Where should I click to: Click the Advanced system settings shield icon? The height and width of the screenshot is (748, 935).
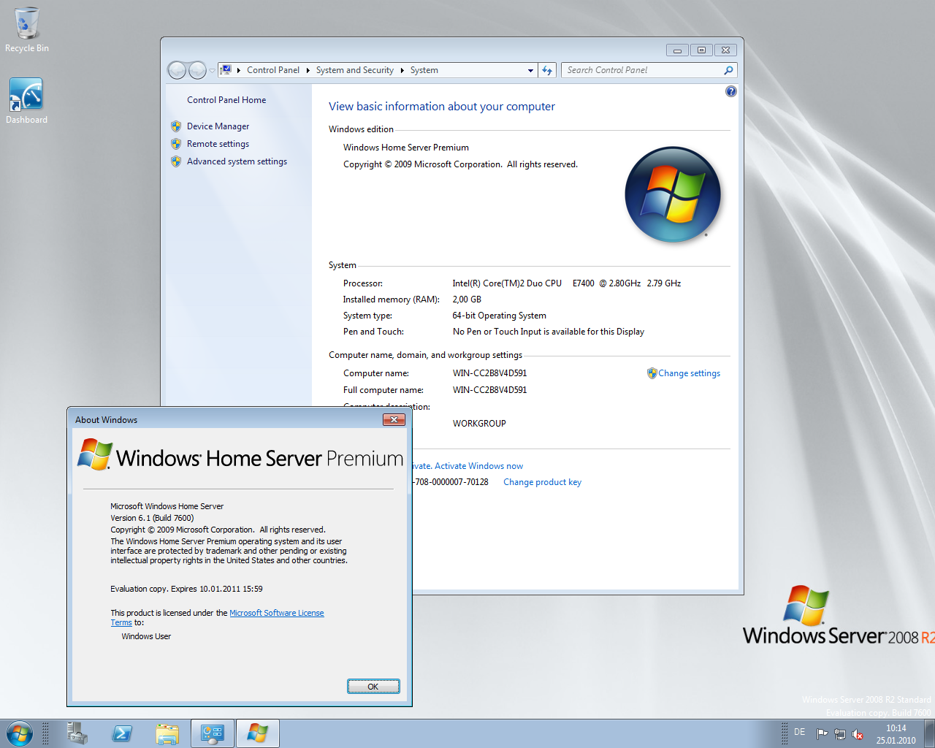click(176, 161)
